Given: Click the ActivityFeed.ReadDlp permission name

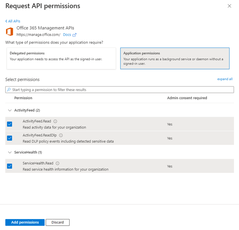Looking at the screenshot, I should [x=40, y=135].
